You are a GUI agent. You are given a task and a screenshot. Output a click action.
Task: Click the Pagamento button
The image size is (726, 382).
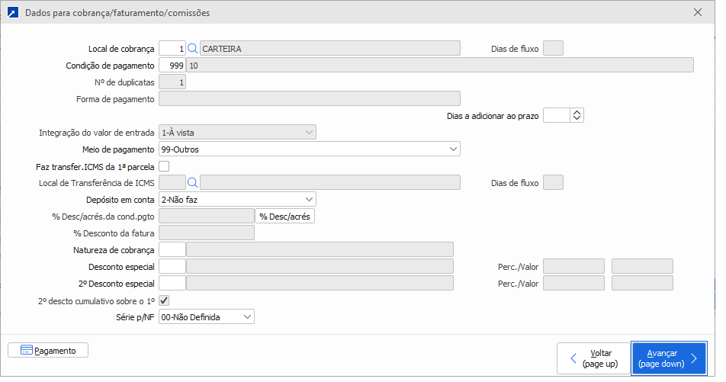[x=48, y=351]
